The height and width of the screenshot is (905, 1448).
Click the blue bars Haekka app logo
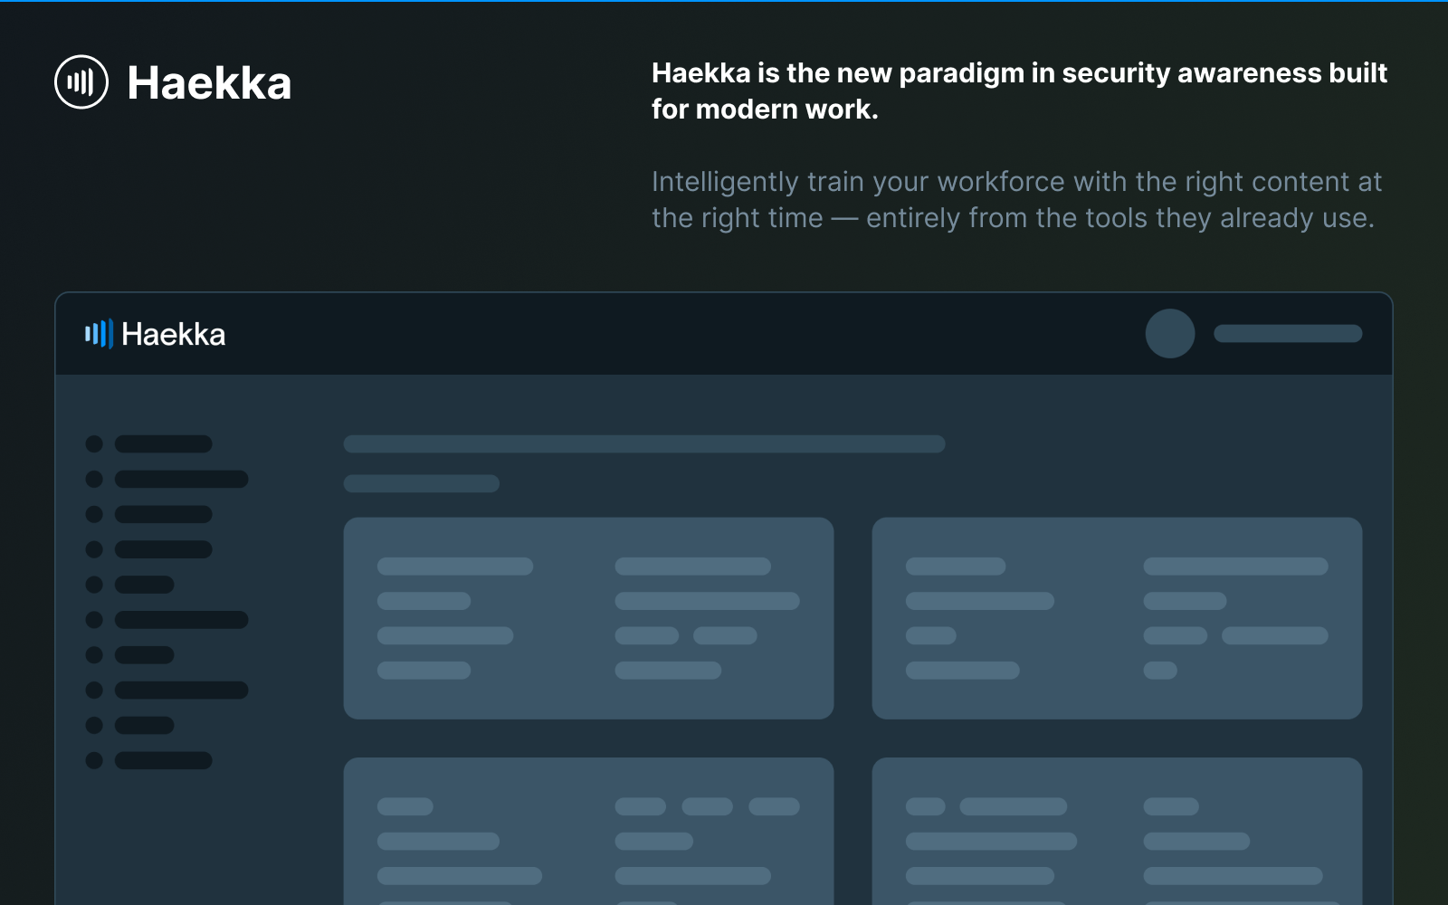(99, 334)
